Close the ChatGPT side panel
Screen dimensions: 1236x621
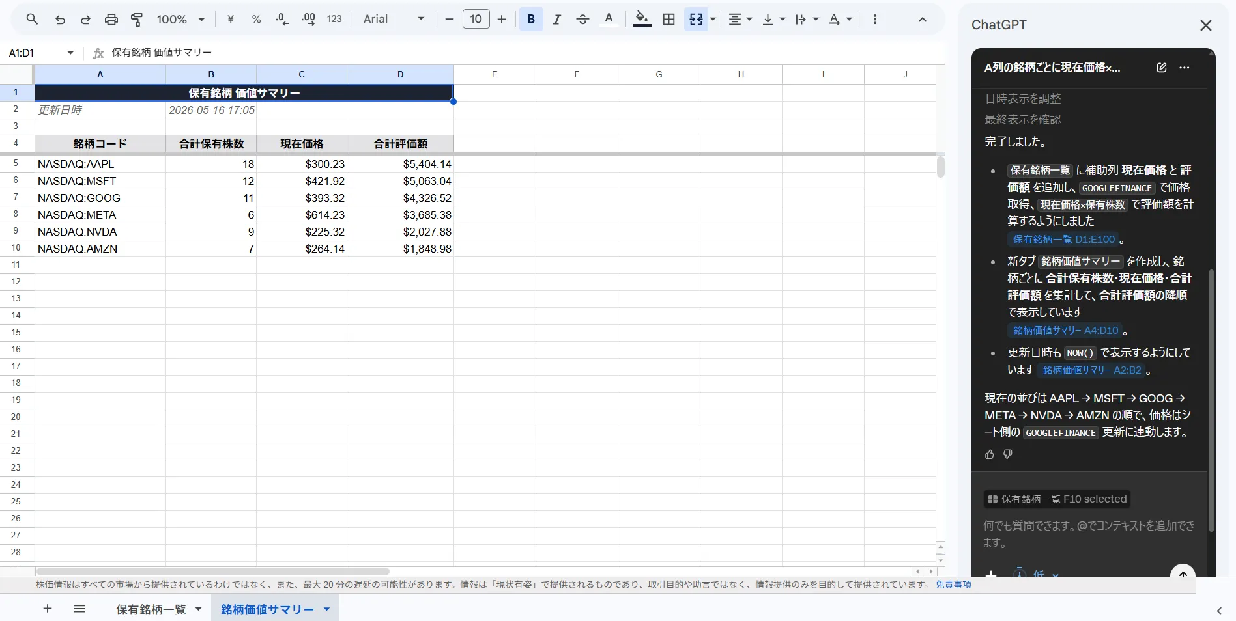point(1205,25)
